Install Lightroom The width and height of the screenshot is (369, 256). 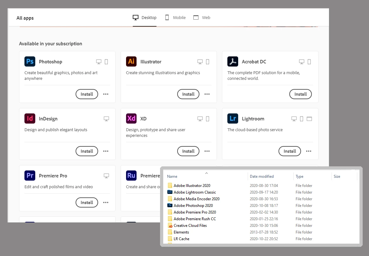290,151
